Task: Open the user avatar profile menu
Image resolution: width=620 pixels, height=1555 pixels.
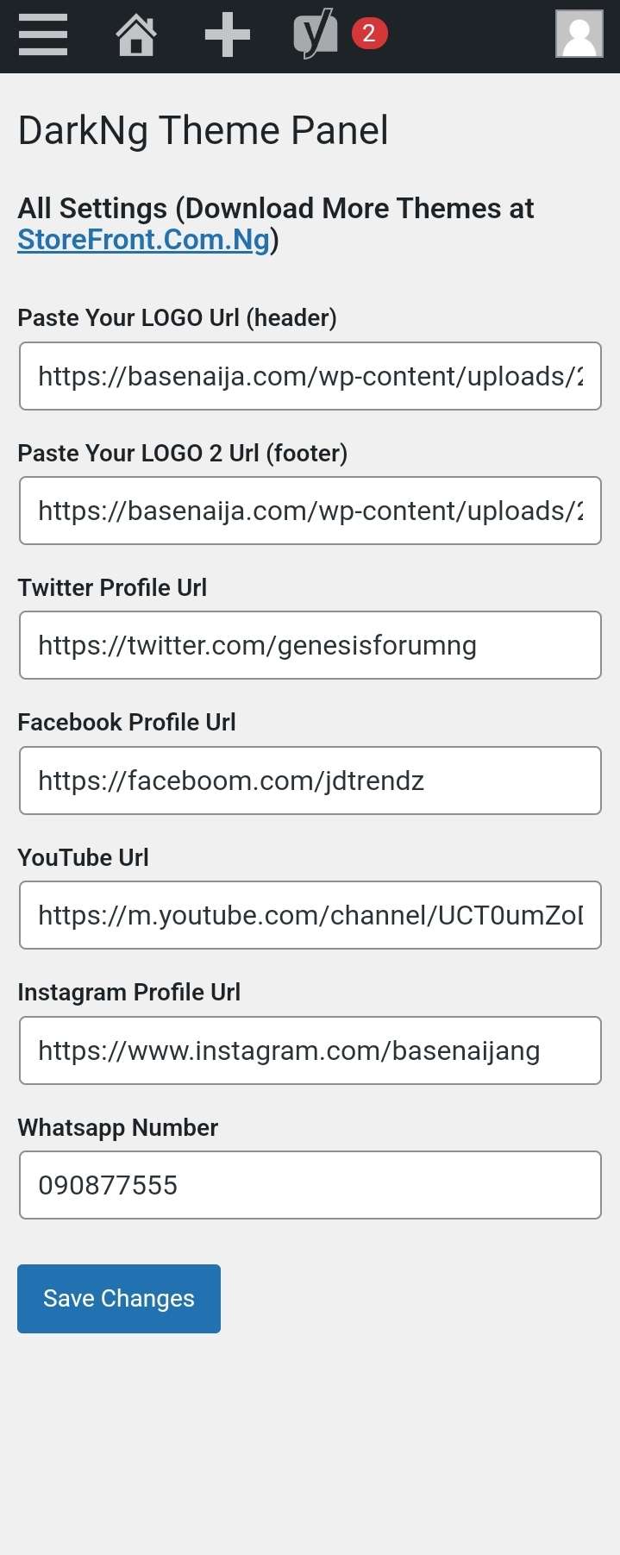Action: point(579,34)
